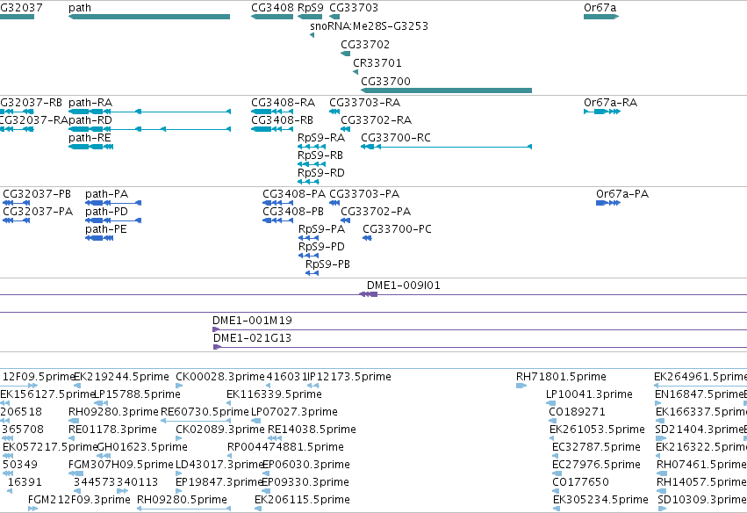The image size is (747, 513).
Task: Select the RpS9-PD protein label
Action: click(321, 247)
